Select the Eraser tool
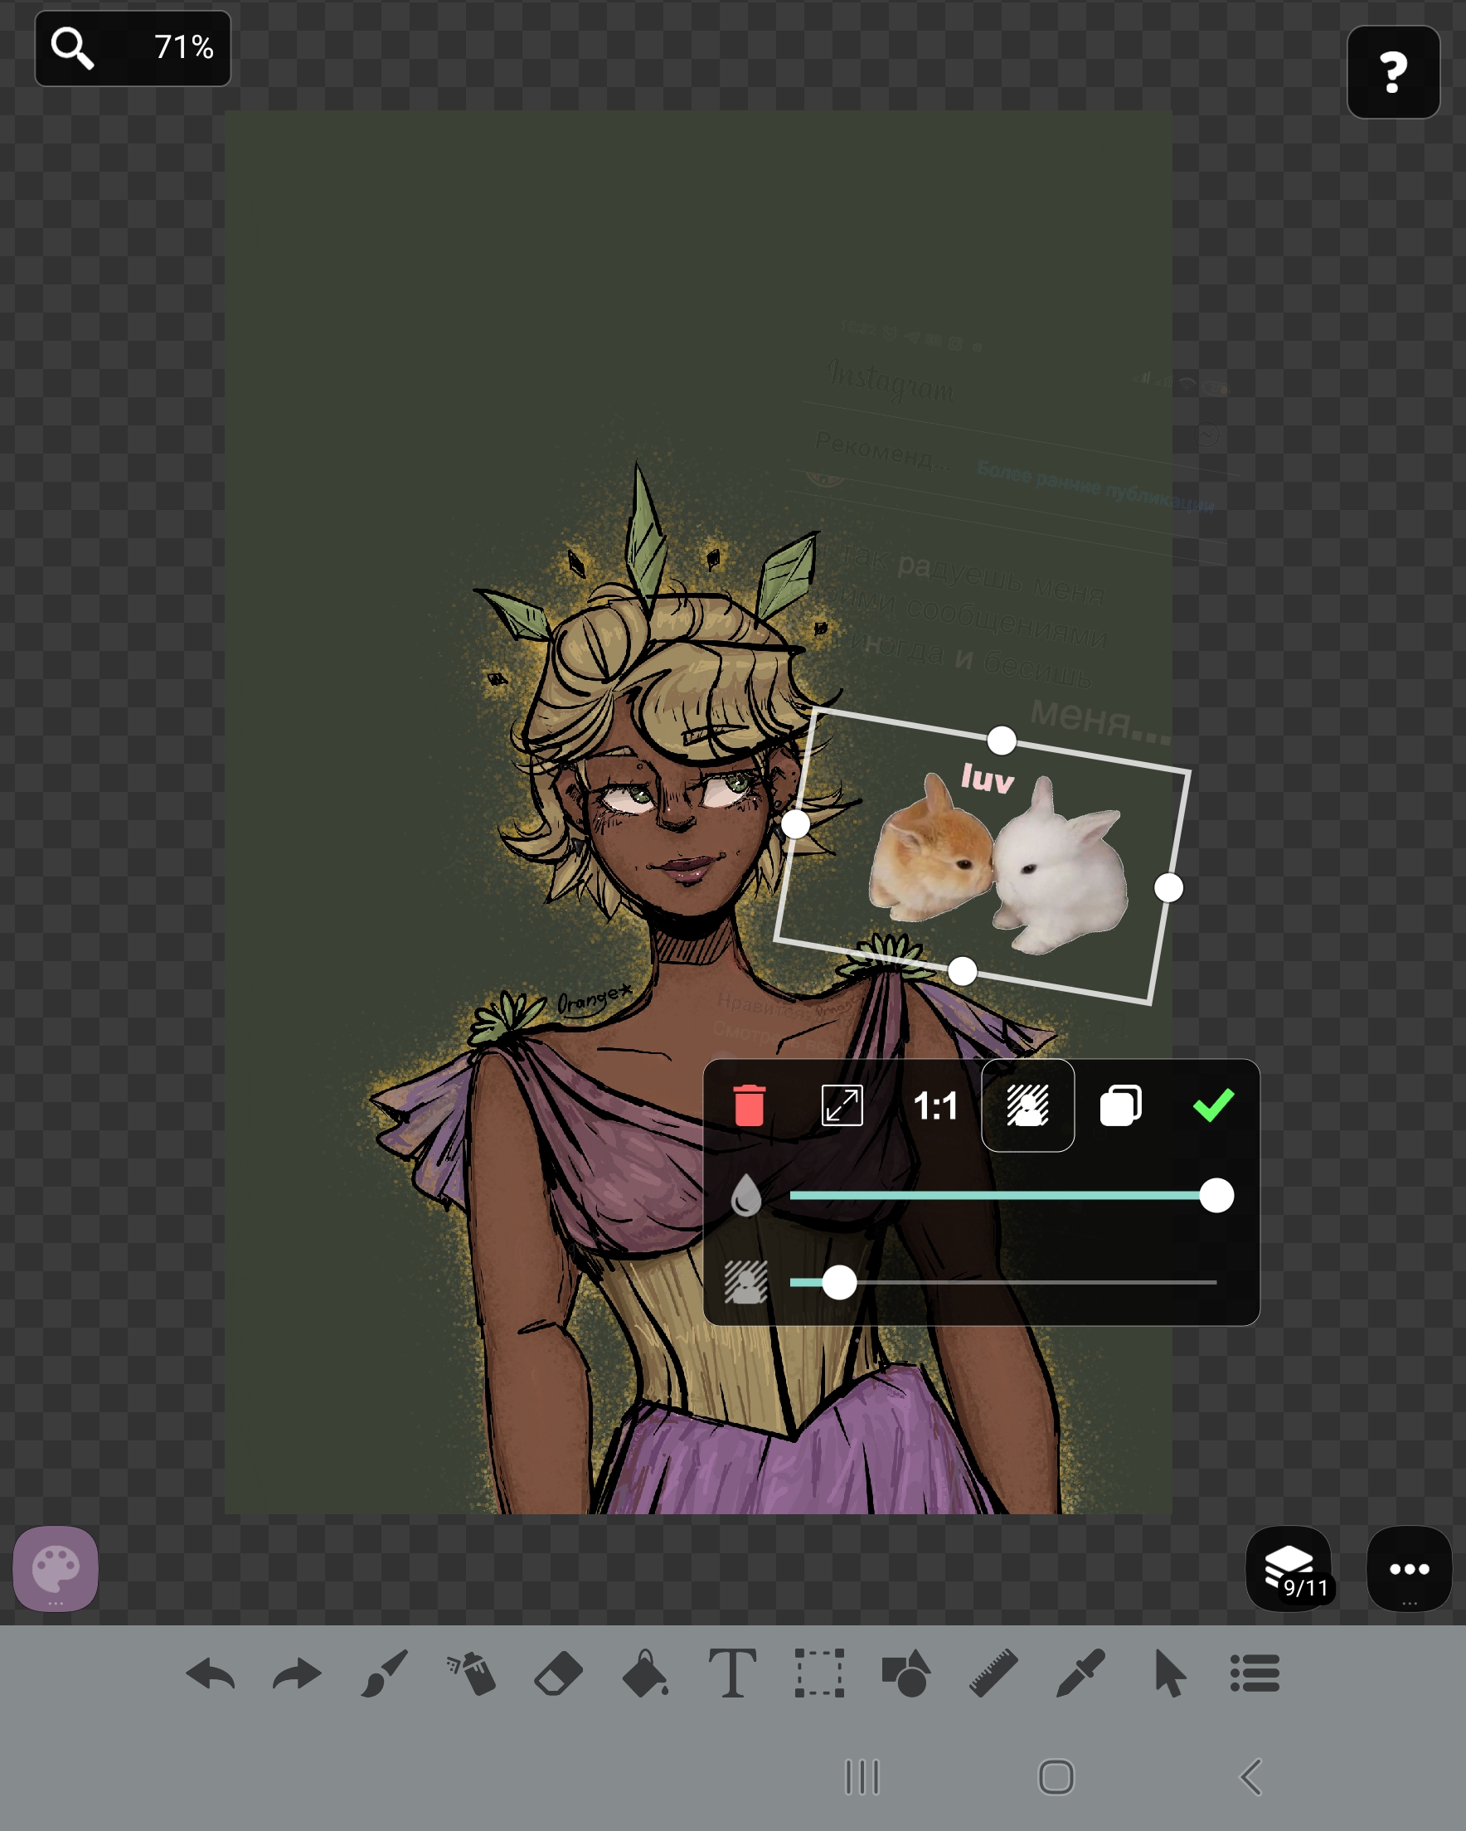 pos(559,1674)
